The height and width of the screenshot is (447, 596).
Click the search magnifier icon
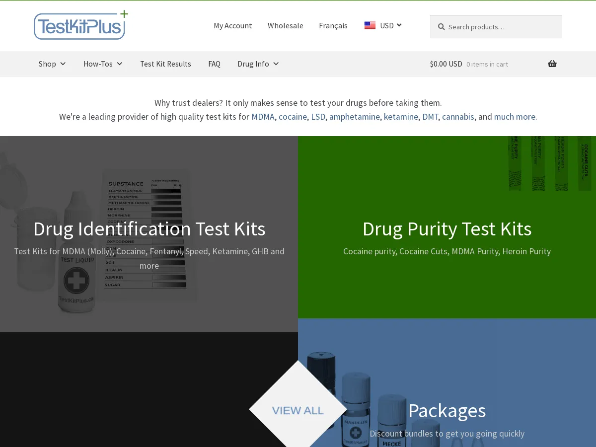tap(441, 27)
